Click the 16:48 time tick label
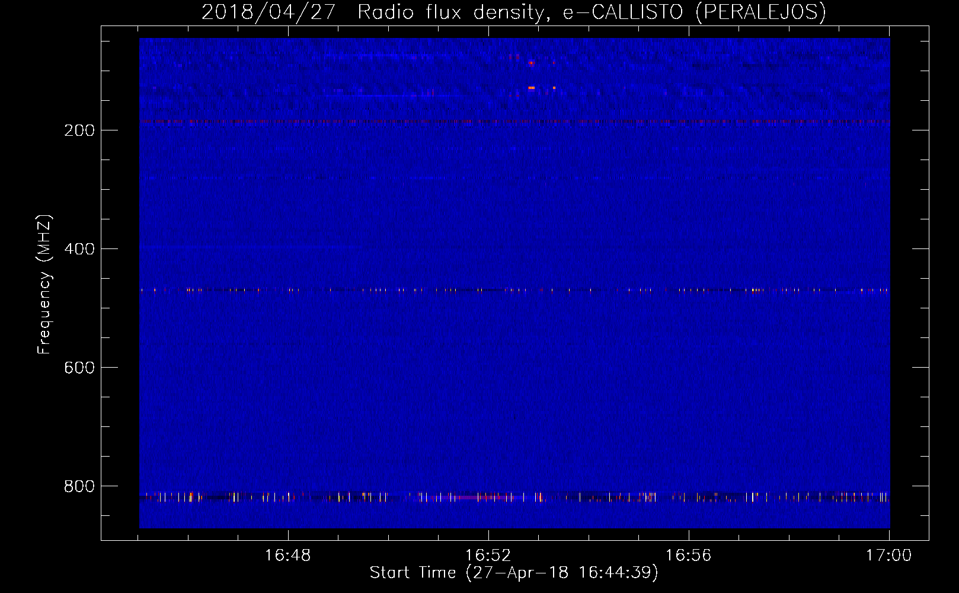This screenshot has height=593, width=959. coord(287,556)
